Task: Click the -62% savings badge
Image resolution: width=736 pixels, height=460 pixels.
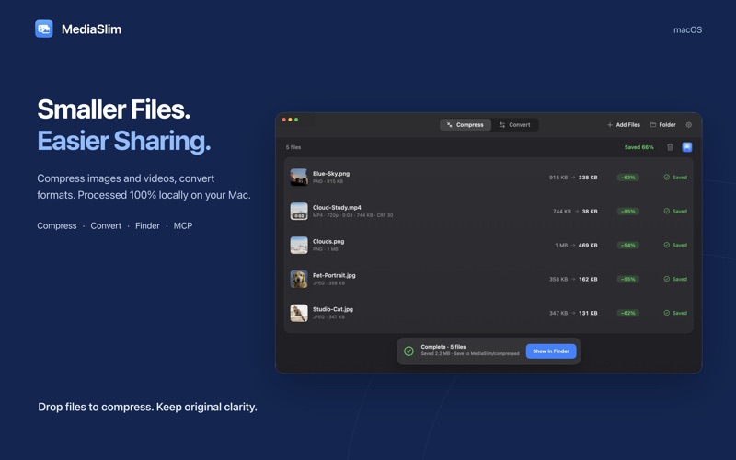Action: click(x=628, y=313)
